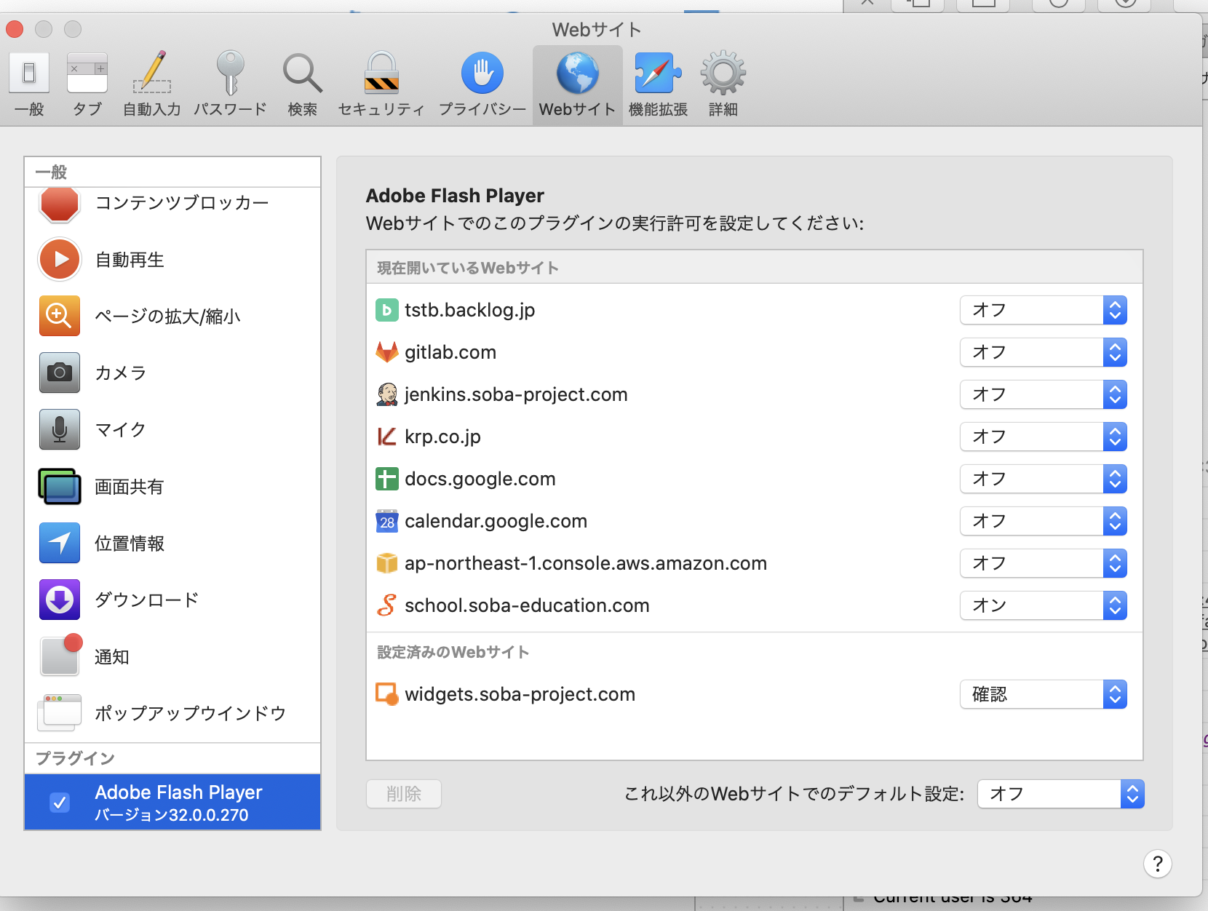Select the Webサイト globe toolbar tab
This screenshot has width=1208, height=911.
(x=578, y=85)
